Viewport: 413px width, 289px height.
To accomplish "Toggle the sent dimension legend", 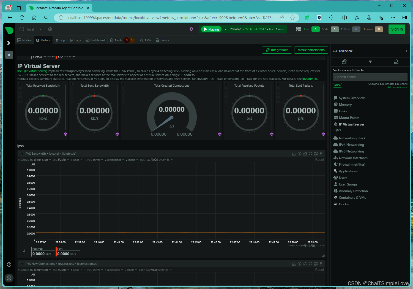I will pyautogui.click(x=68, y=252).
